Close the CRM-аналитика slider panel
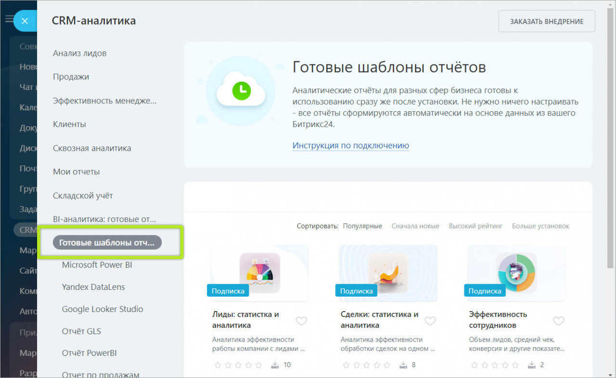This screenshot has width=616, height=378. tap(25, 21)
